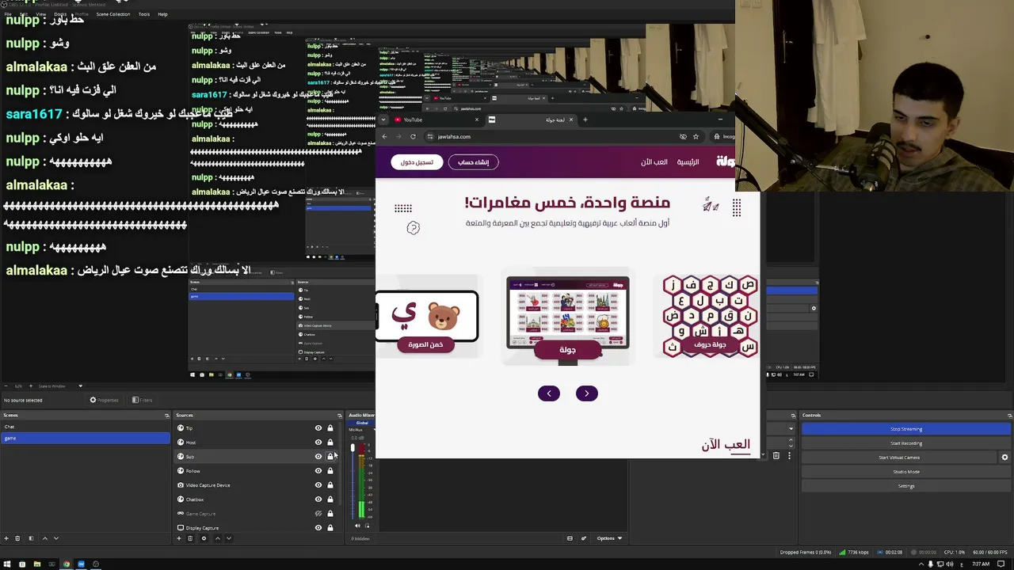Add a new source with the plus icon

[x=178, y=538]
